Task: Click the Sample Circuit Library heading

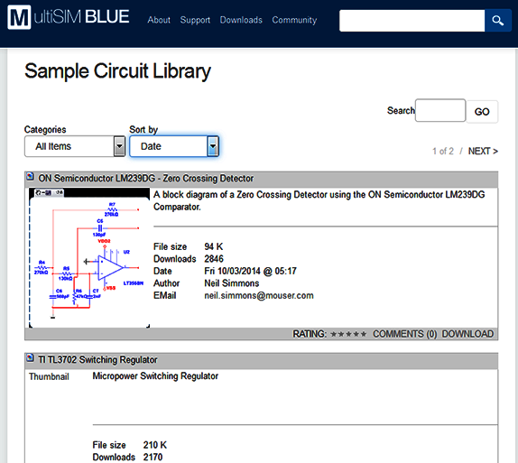Action: (117, 71)
